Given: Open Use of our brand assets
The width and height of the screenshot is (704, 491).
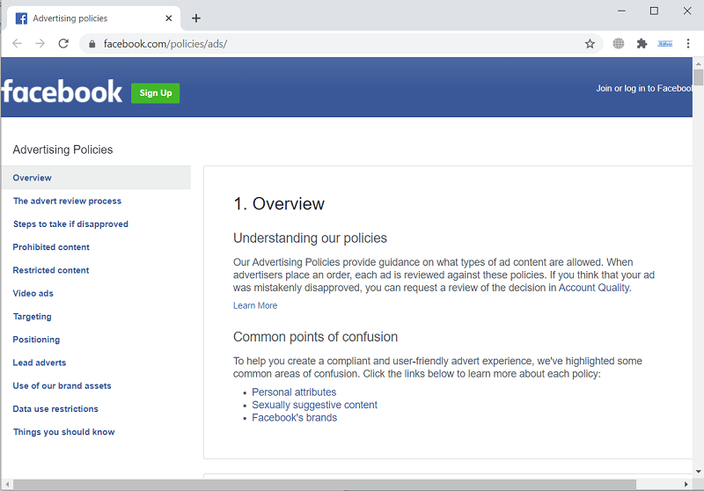Looking at the screenshot, I should tap(62, 386).
